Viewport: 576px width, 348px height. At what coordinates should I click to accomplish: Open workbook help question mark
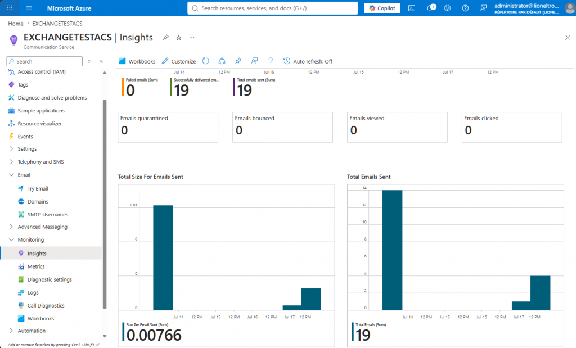pos(271,61)
